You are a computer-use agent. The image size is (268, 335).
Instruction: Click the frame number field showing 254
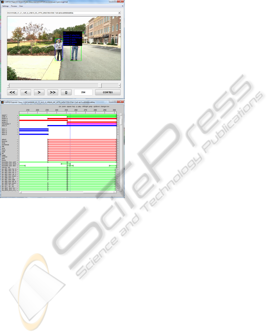pos(83,92)
